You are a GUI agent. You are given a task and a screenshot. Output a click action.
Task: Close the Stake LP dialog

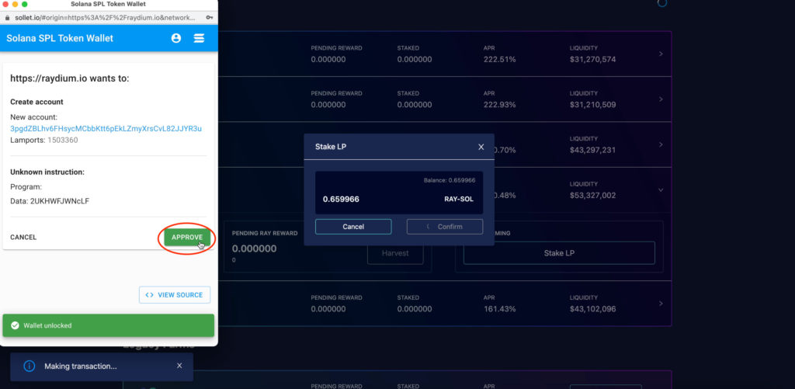point(481,147)
